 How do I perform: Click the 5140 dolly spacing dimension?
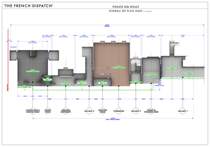coord(143,99)
